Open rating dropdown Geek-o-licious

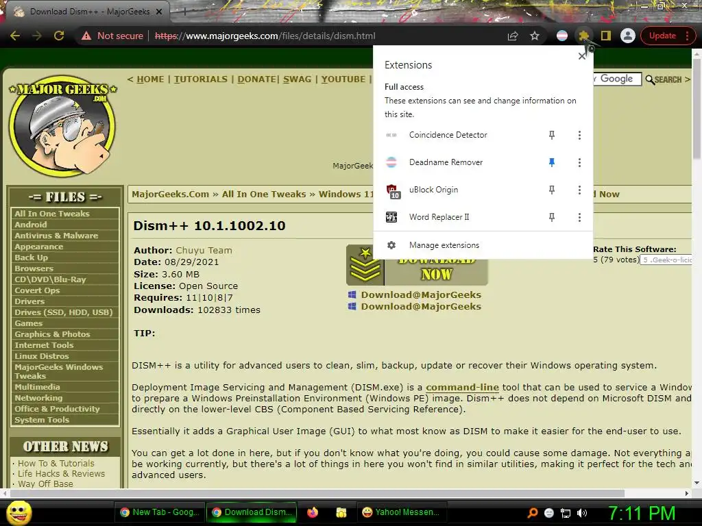(666, 260)
